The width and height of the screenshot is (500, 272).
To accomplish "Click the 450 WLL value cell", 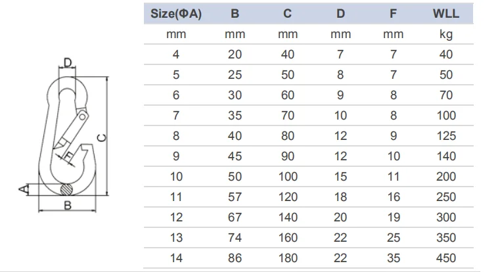I will pyautogui.click(x=446, y=259).
